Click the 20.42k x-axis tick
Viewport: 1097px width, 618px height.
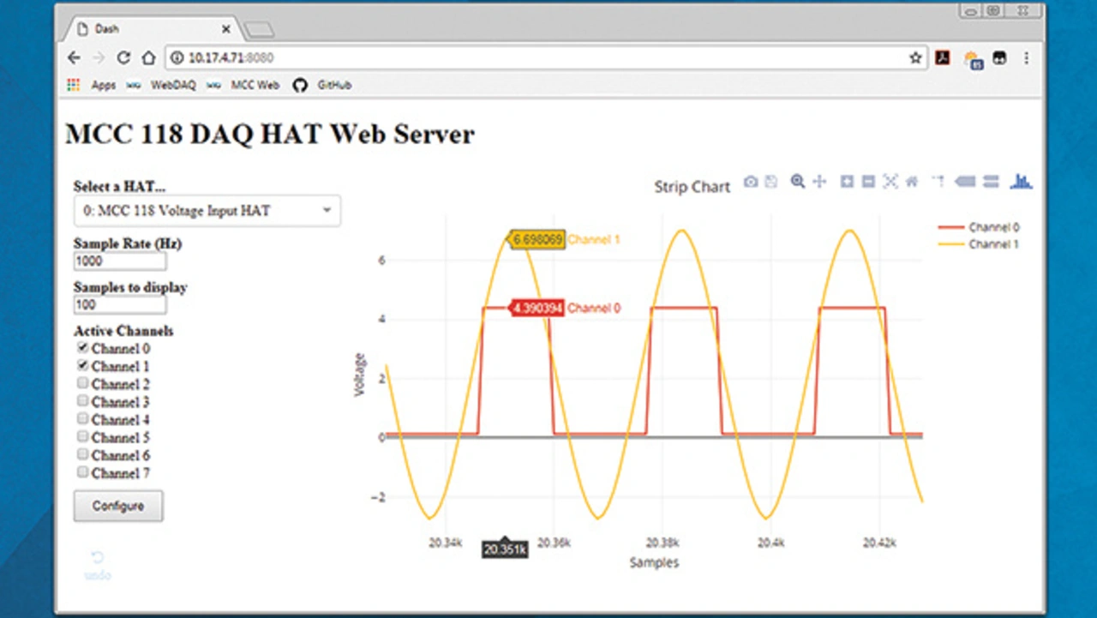coord(879,543)
